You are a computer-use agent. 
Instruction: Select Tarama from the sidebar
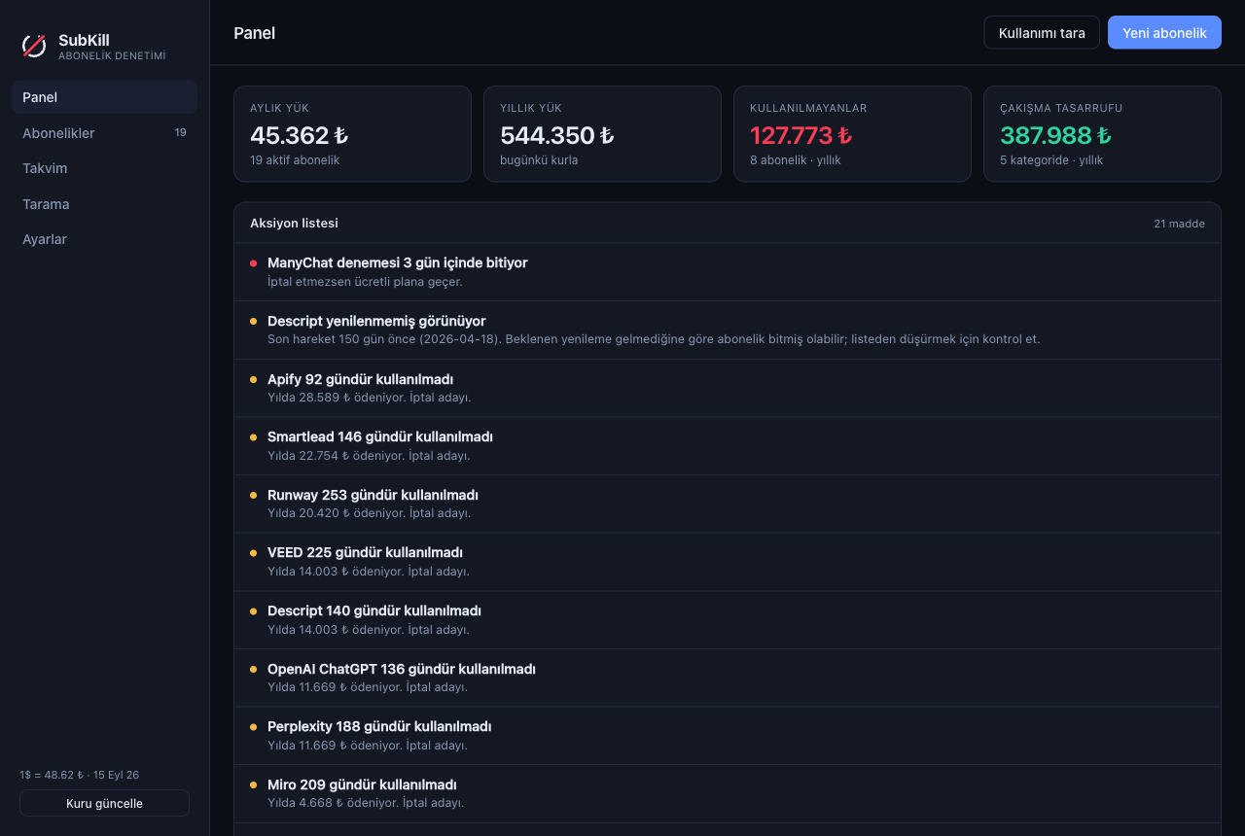pos(104,204)
